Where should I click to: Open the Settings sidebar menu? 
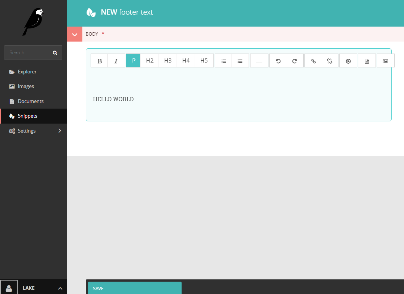tap(33, 131)
